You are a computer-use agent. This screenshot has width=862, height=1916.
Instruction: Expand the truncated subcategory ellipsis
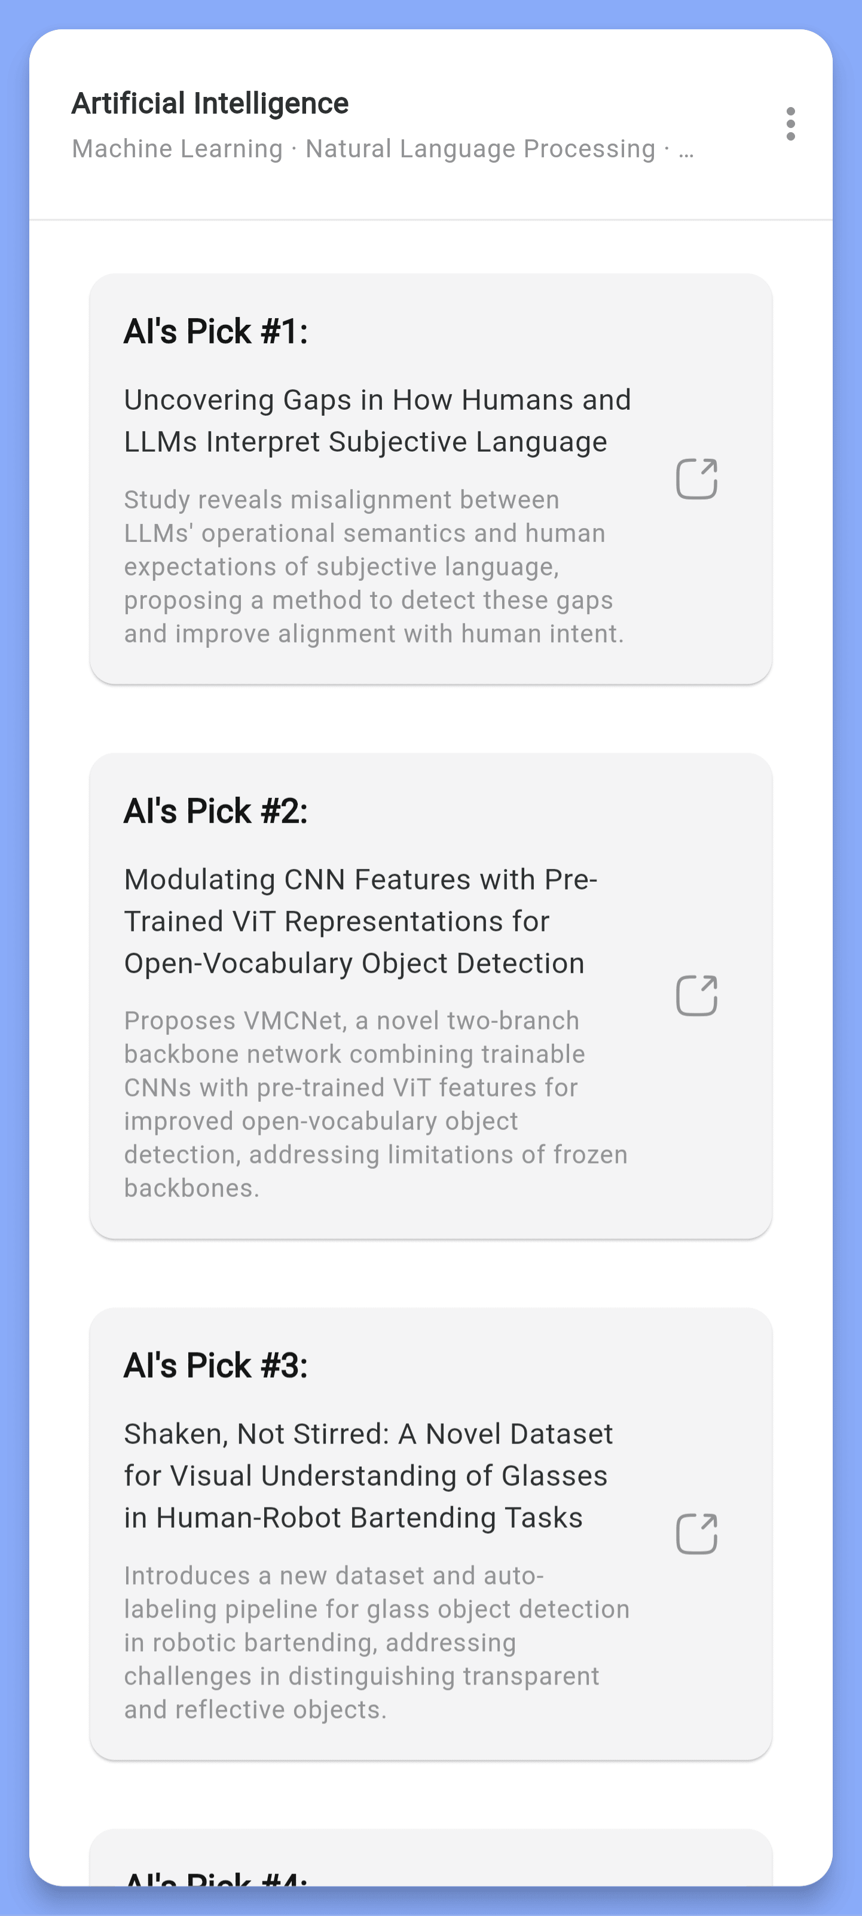(x=686, y=150)
